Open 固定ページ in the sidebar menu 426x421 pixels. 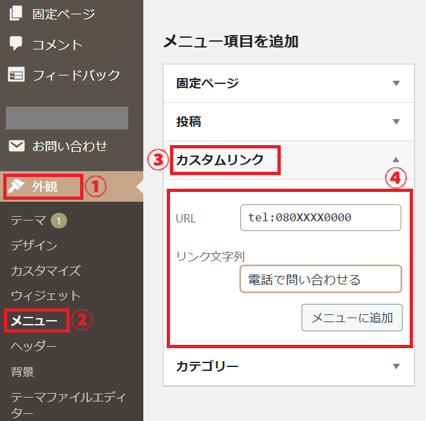(64, 14)
